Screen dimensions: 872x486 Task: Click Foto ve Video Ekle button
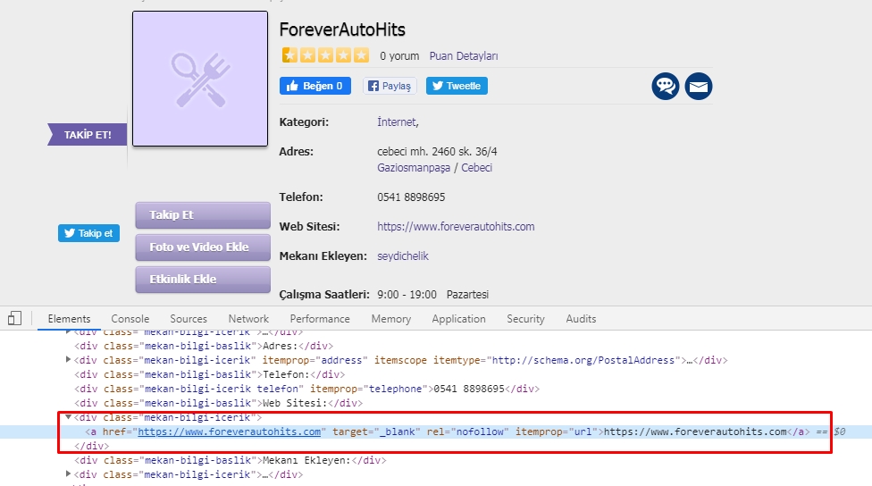(x=203, y=247)
